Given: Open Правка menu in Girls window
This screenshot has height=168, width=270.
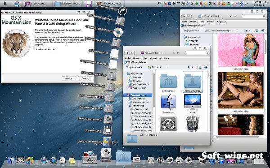Looking at the screenshot, I should pos(193,22).
